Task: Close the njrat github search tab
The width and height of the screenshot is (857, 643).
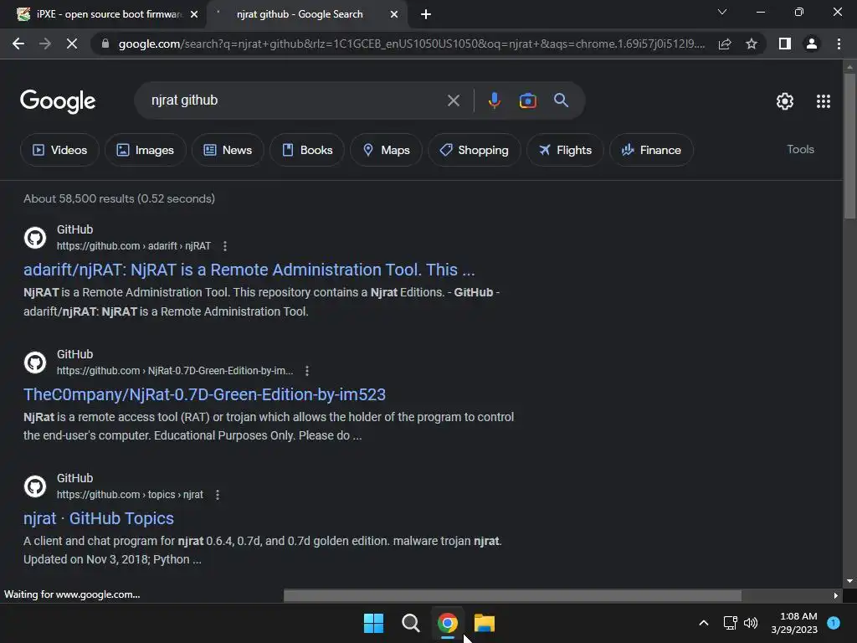Action: (394, 14)
